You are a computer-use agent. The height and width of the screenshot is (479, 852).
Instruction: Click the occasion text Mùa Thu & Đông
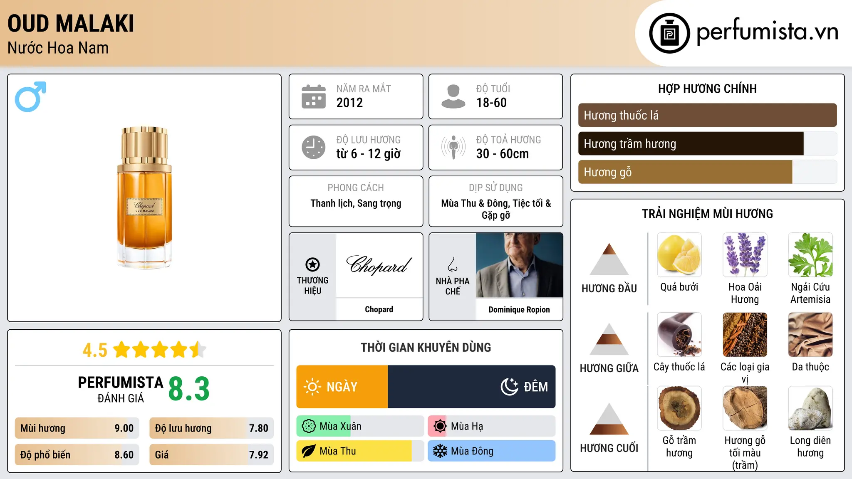coord(476,203)
